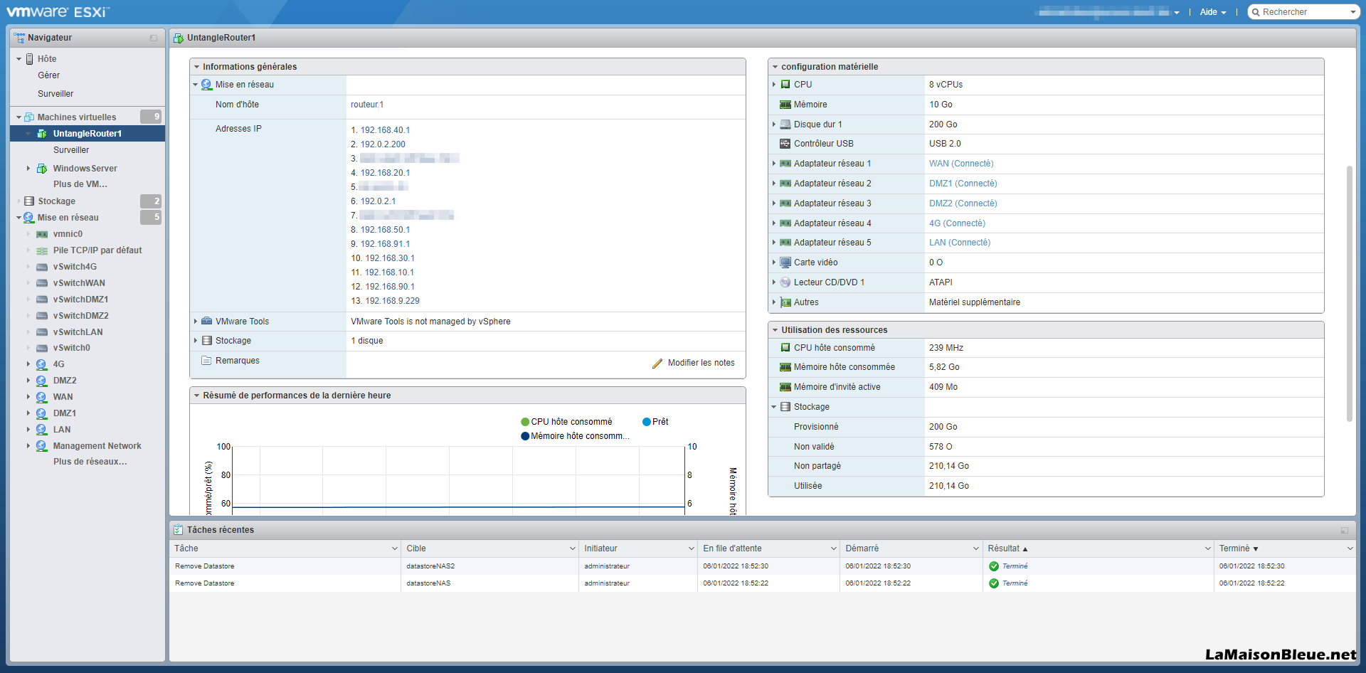Open the blurred user account menu
The width and height of the screenshot is (1366, 673).
(x=1108, y=12)
